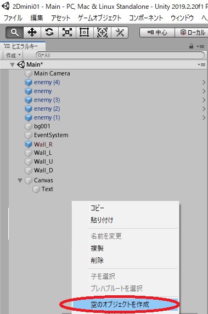Toggle handle rotation ローカル button
This screenshot has width=208, height=314.
[192, 33]
